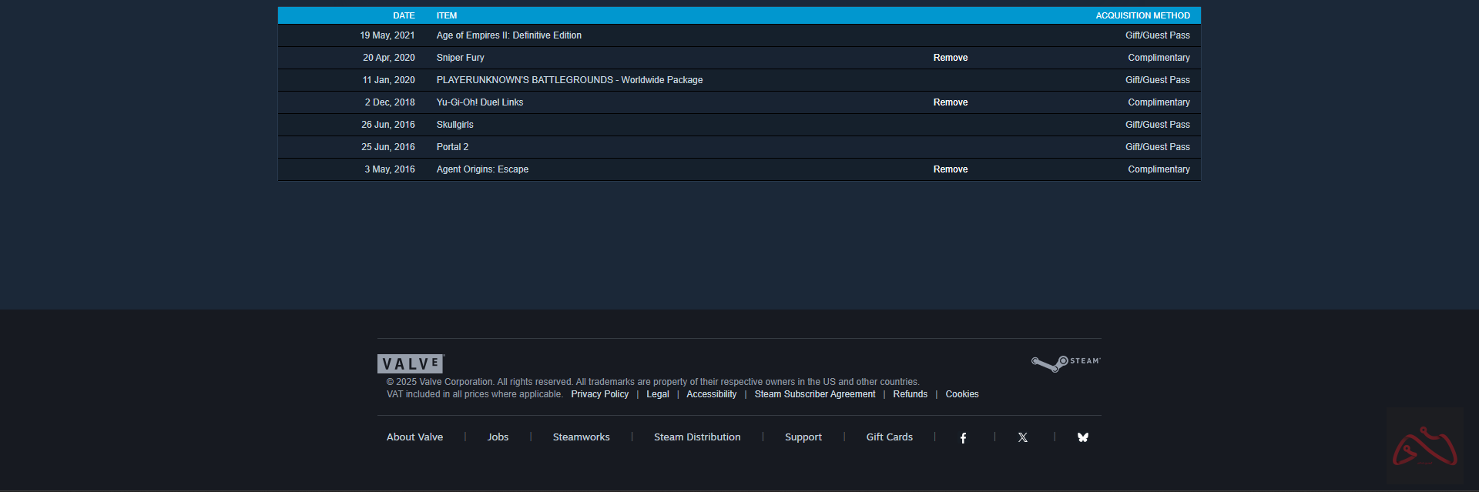Visit the About Valve page
Screen dimensions: 1479x492
[x=414, y=437]
